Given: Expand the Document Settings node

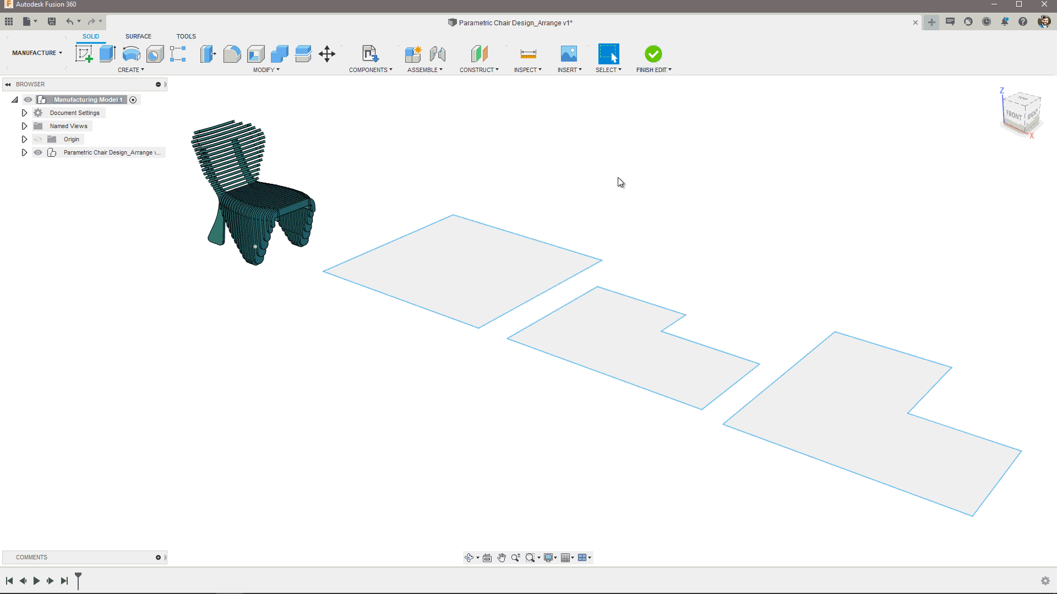Looking at the screenshot, I should pos(24,113).
